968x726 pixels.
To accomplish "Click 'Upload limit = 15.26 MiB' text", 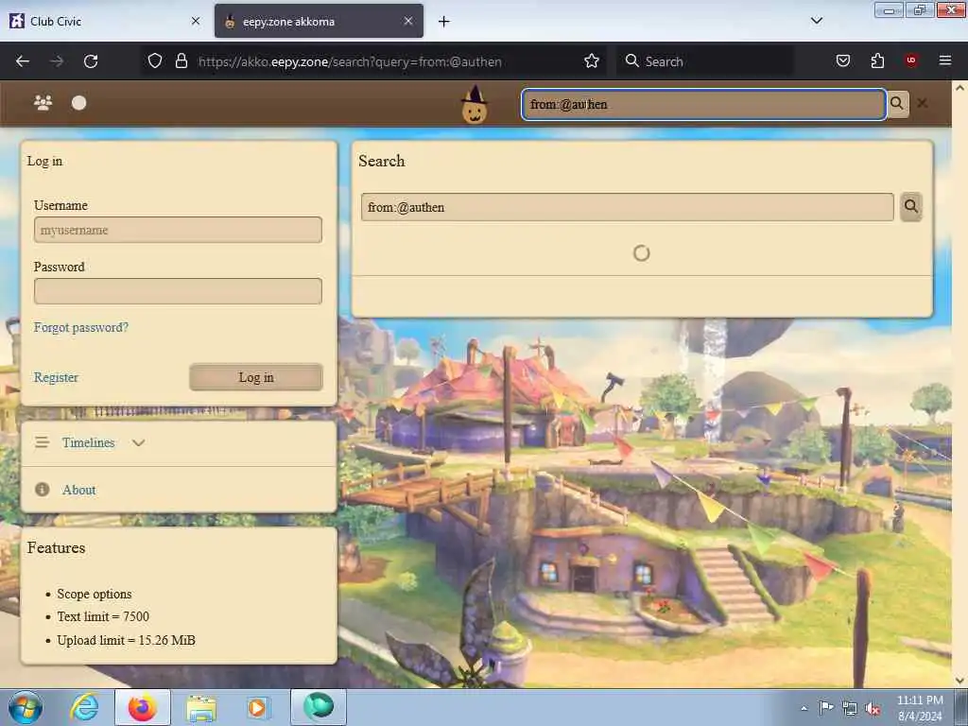I will [x=126, y=640].
